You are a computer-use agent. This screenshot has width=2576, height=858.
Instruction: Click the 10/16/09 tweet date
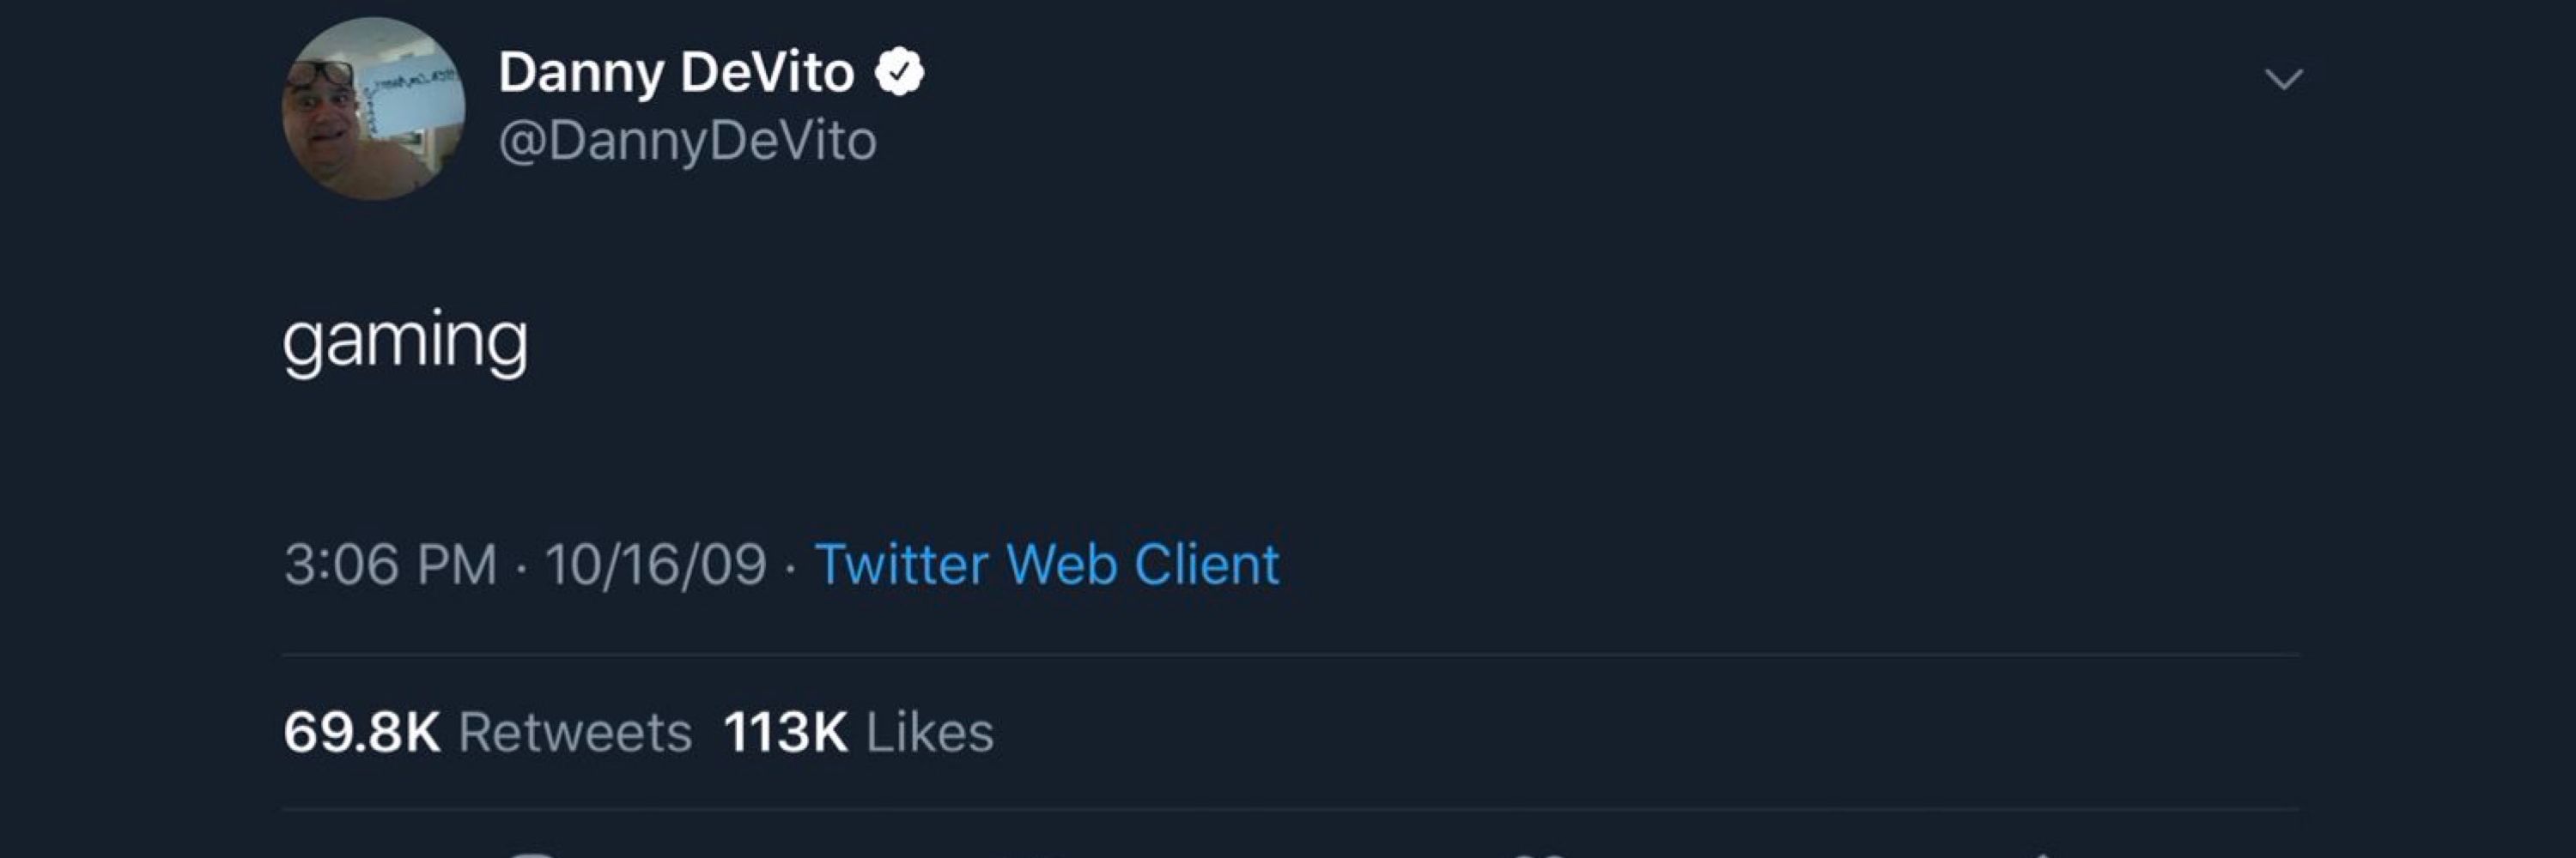655,565
